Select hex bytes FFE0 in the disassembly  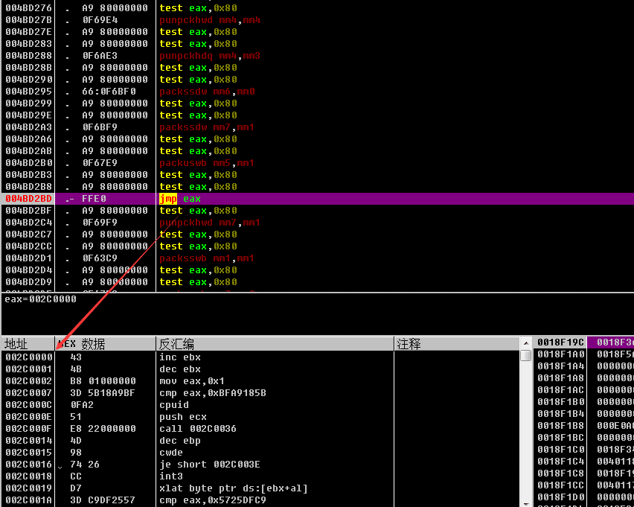pyautogui.click(x=94, y=199)
